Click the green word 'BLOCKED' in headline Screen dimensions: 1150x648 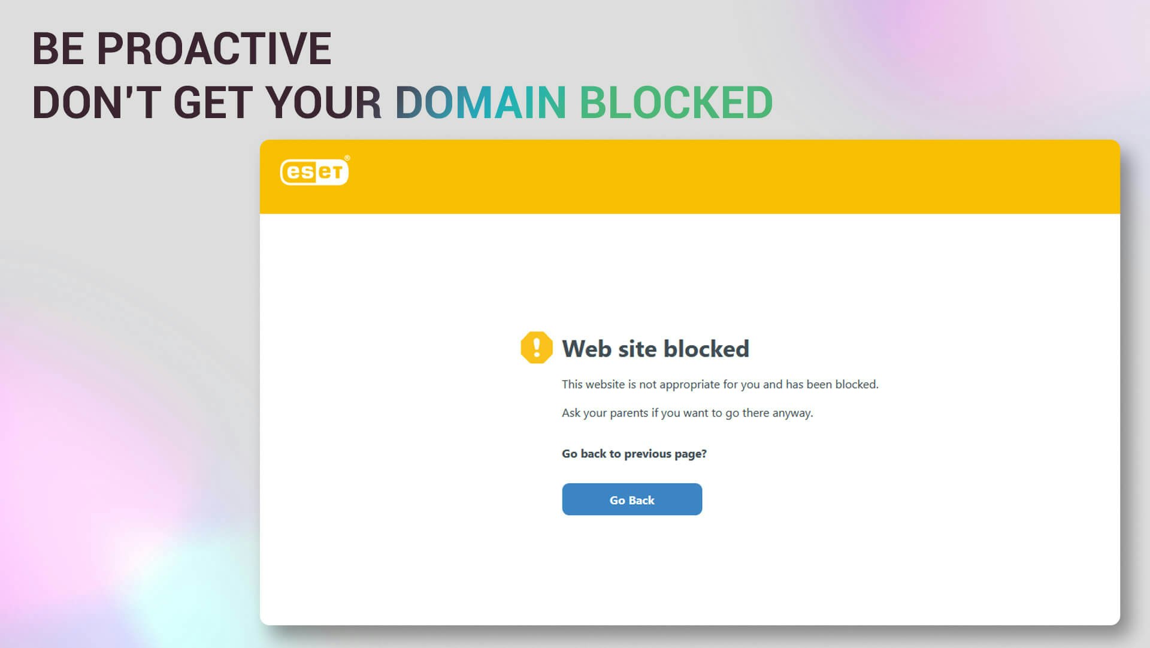[676, 103]
